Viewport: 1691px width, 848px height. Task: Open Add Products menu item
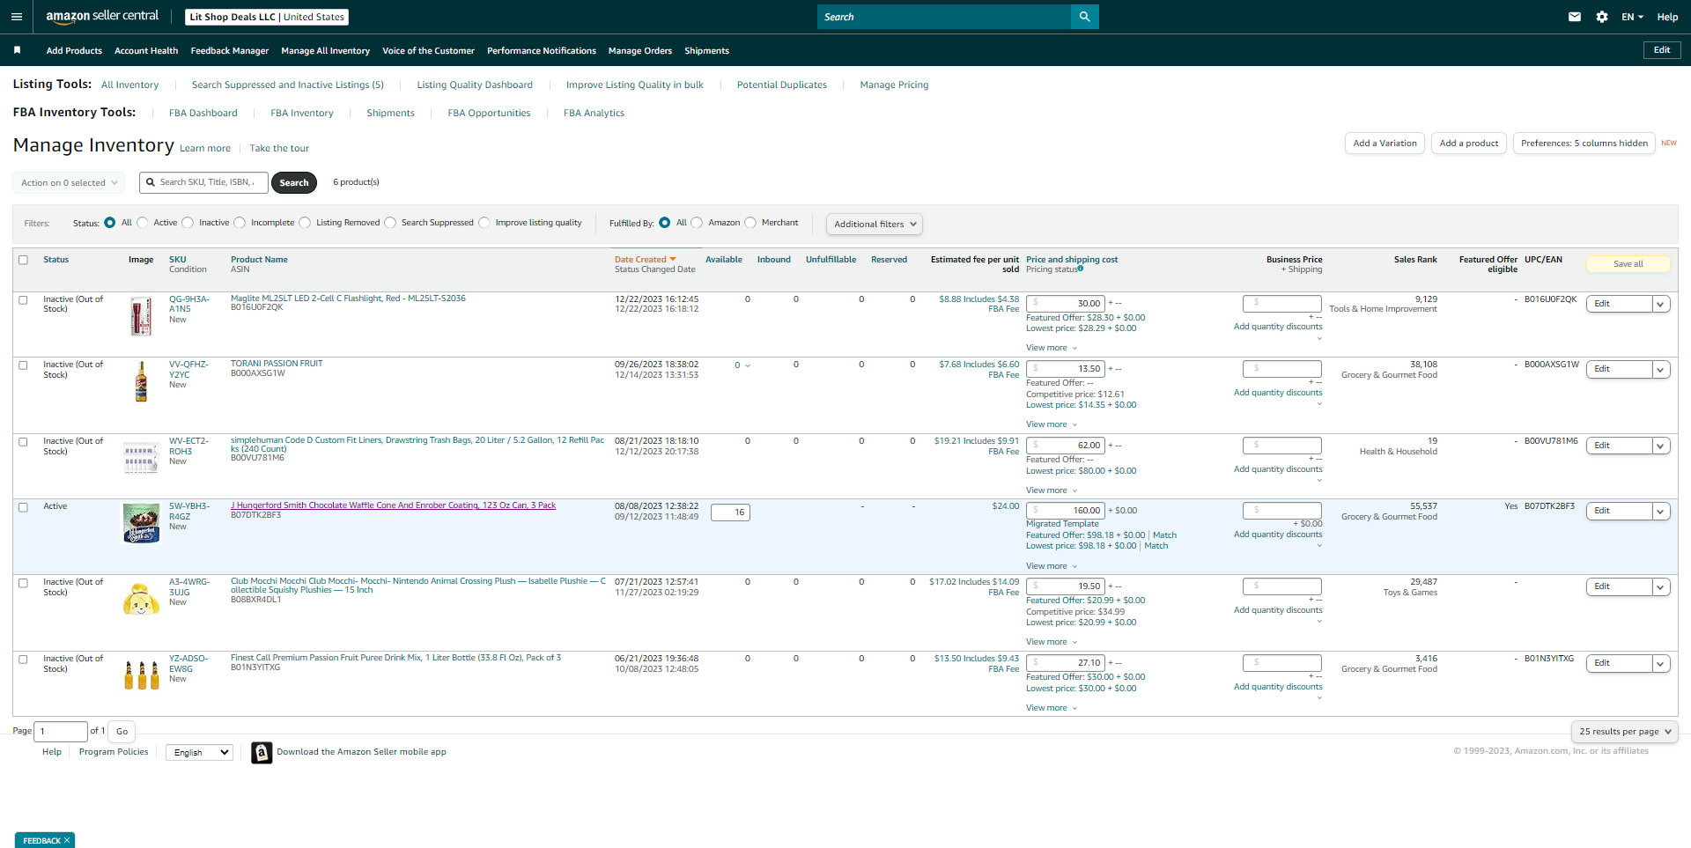tap(74, 51)
